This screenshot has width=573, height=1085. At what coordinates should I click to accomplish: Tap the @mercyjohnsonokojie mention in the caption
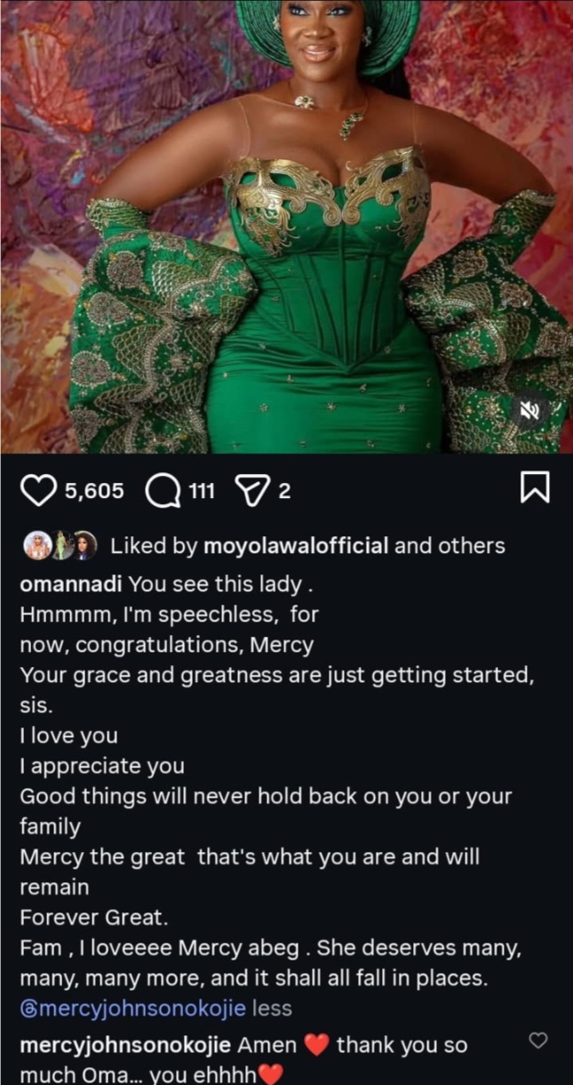point(133,1009)
